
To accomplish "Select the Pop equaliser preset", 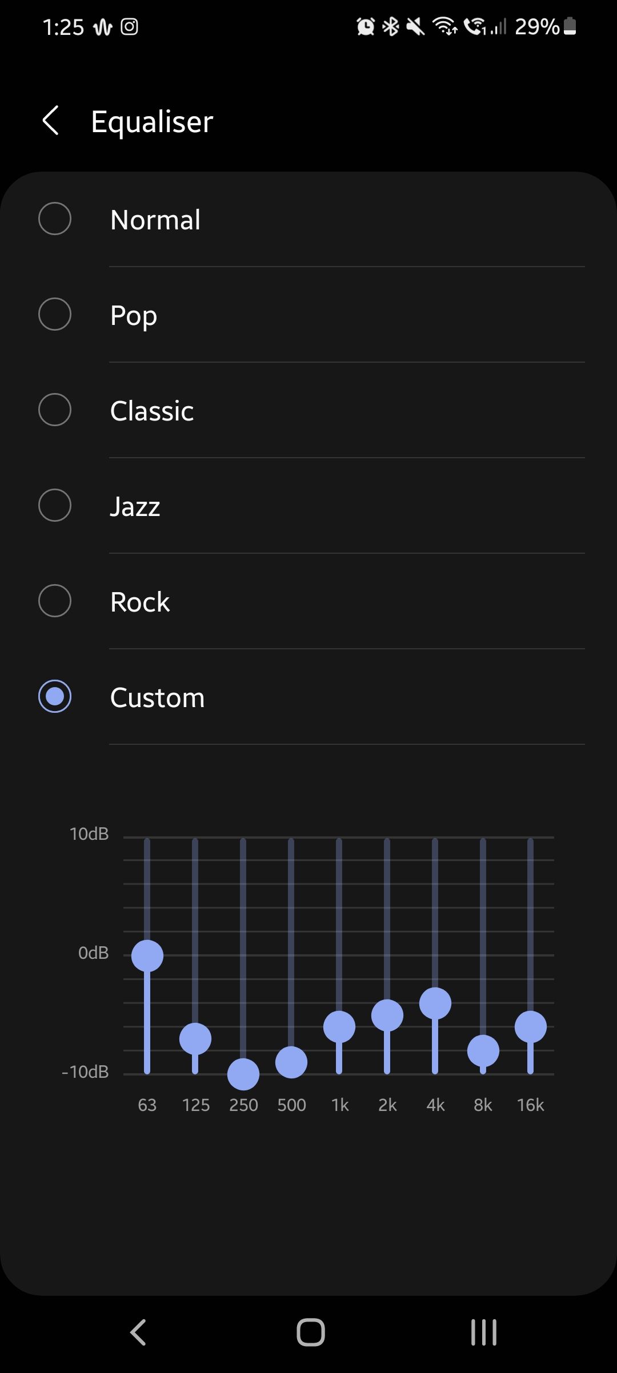I will pos(55,314).
